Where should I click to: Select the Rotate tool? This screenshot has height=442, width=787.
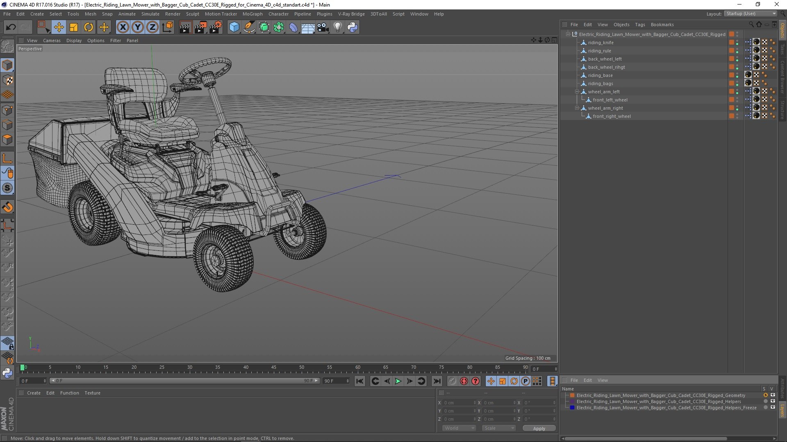point(89,27)
